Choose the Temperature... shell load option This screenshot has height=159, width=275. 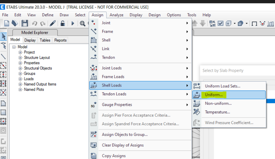229,112
